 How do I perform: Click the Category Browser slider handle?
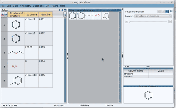click(x=130, y=21)
